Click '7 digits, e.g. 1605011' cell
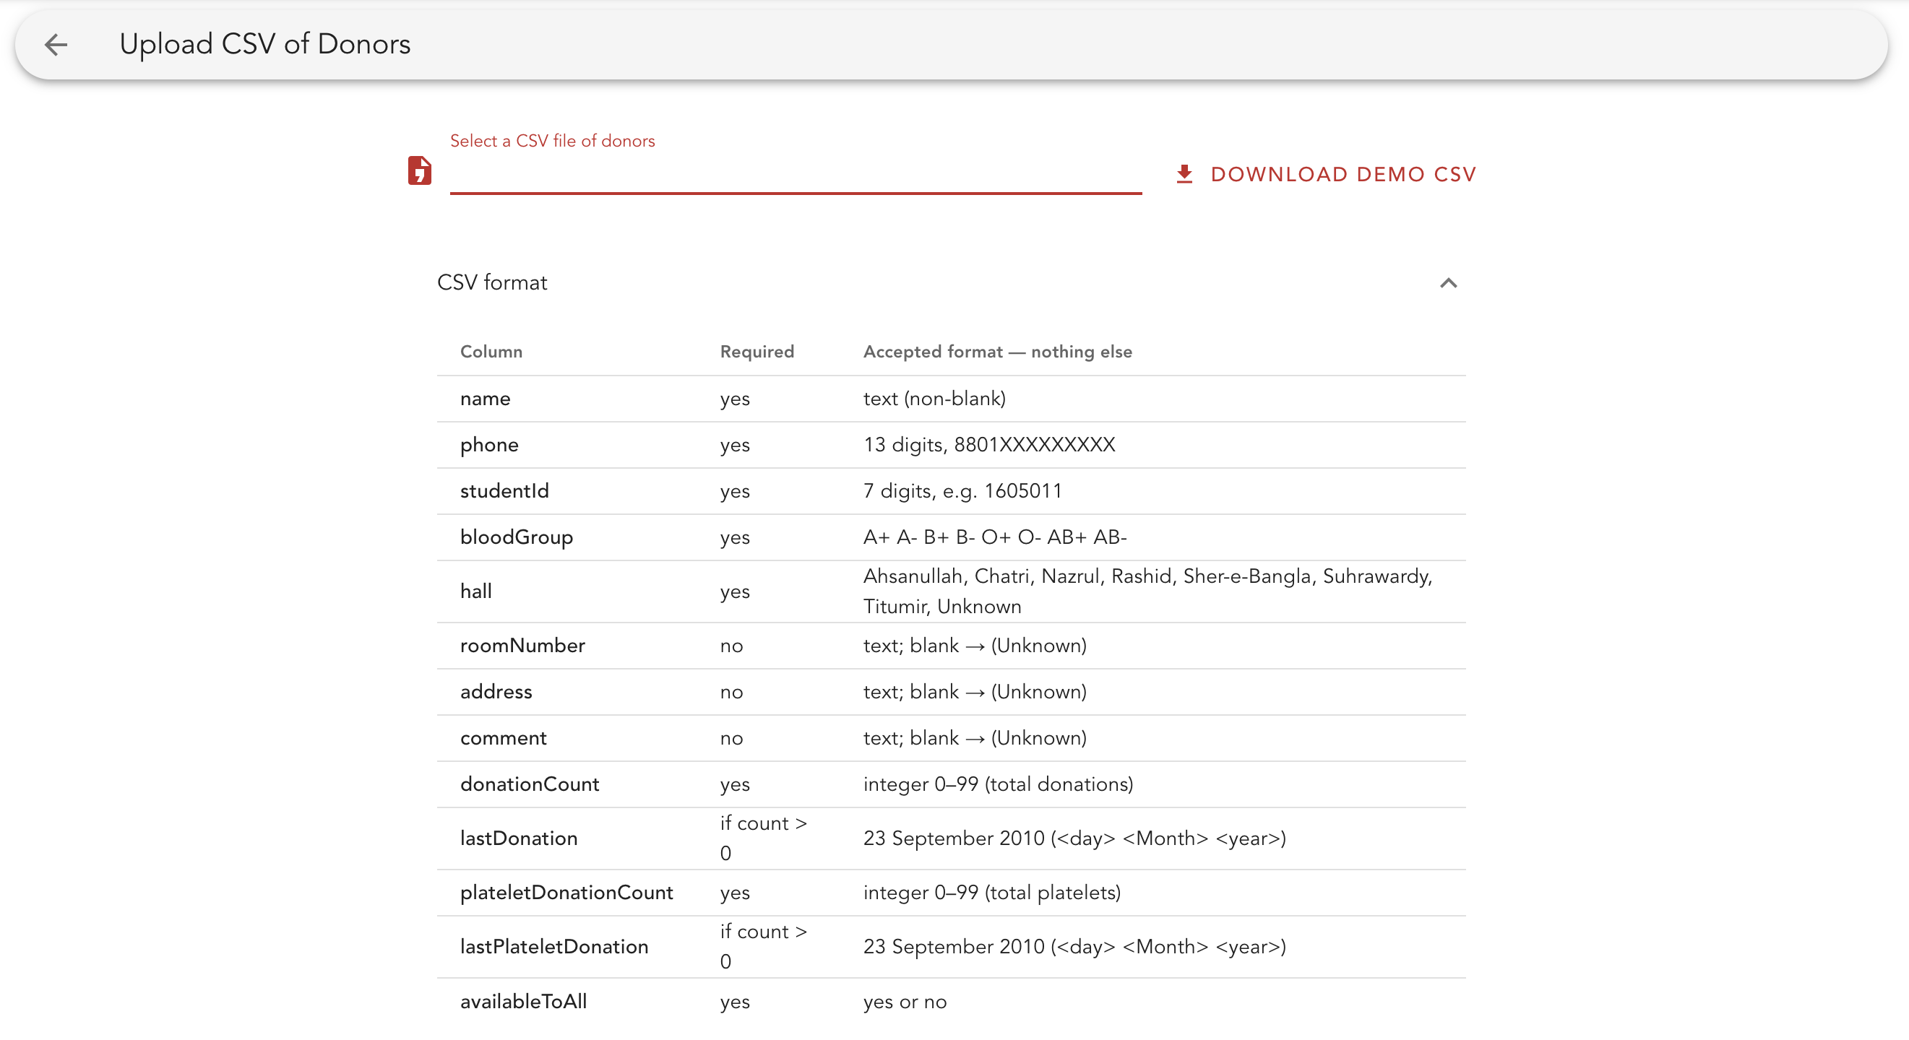Image resolution: width=1909 pixels, height=1040 pixels. pyautogui.click(x=962, y=491)
